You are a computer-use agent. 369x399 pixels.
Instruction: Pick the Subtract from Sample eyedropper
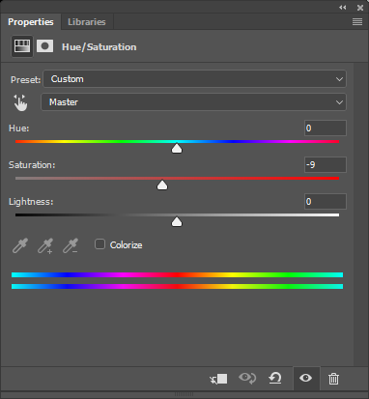pos(71,245)
